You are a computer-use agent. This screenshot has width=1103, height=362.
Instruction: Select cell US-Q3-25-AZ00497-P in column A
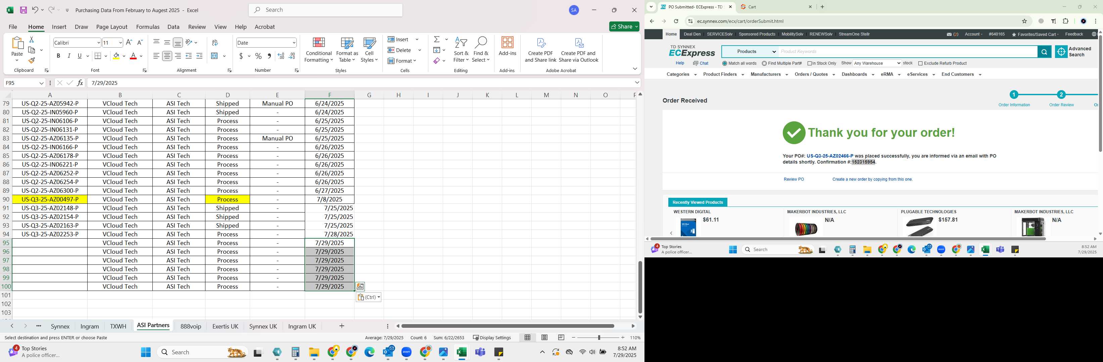point(50,199)
